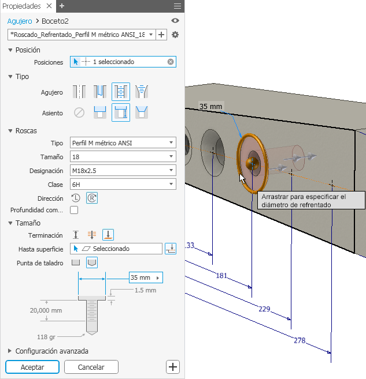Viewport: 366px width, 379px height.
Task: Open the preset name dropdown
Action: tap(151, 35)
